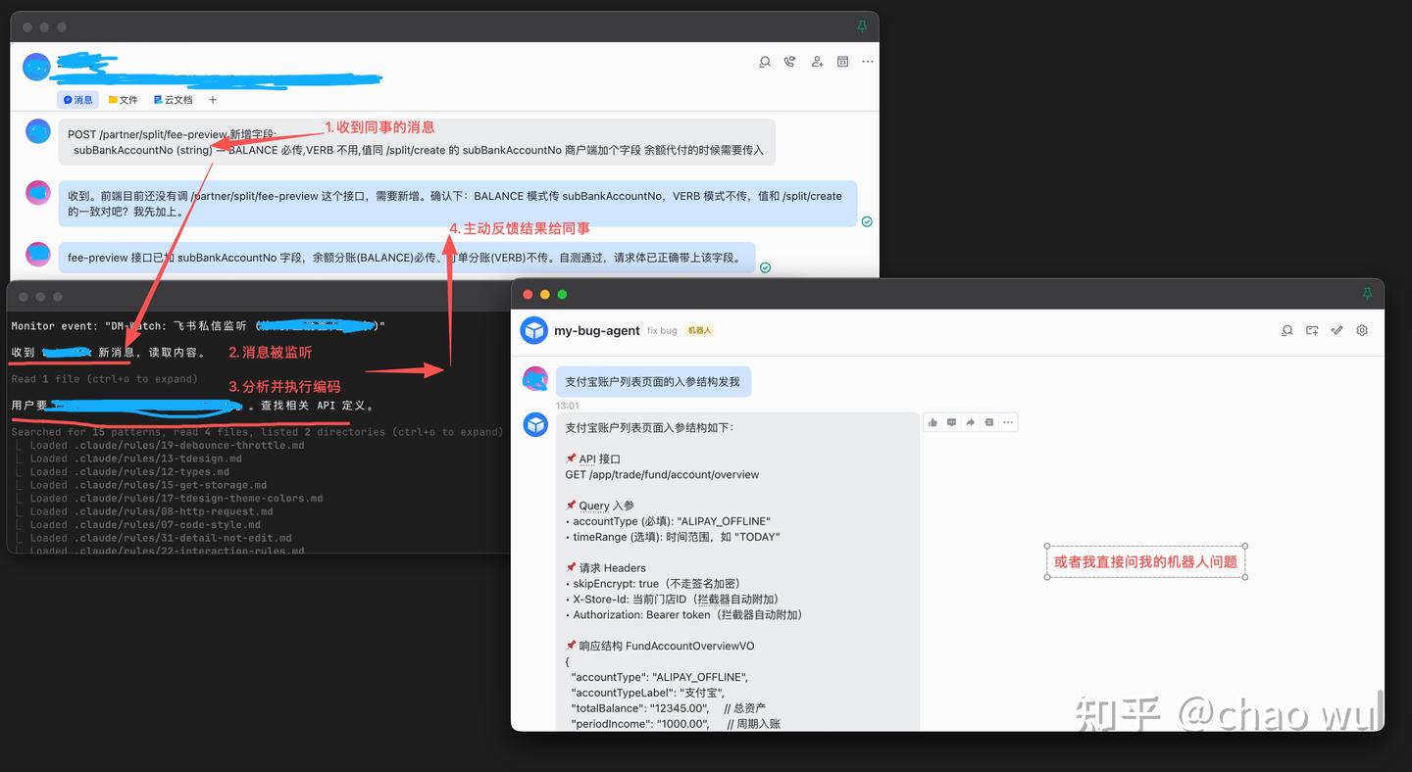
Task: Open settings gear in the my-bug-agent chat
Action: (x=1362, y=331)
